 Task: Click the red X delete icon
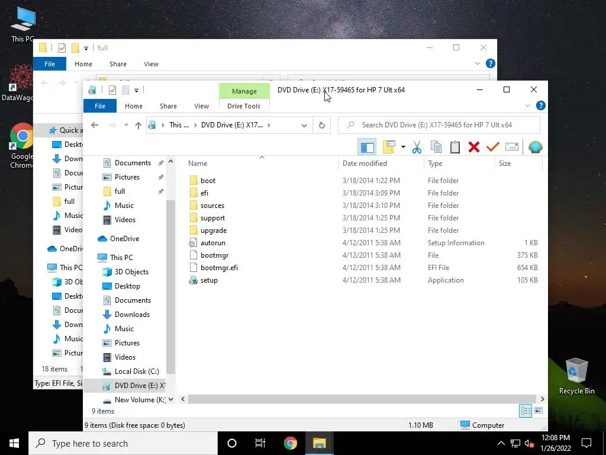click(474, 147)
